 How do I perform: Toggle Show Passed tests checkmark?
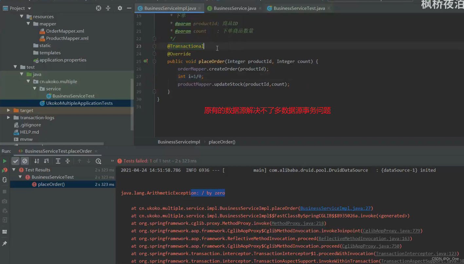coord(15,161)
